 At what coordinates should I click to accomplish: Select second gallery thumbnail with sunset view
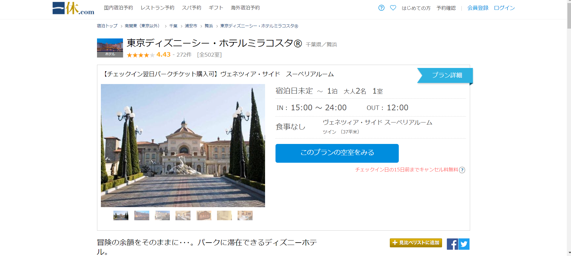142,215
